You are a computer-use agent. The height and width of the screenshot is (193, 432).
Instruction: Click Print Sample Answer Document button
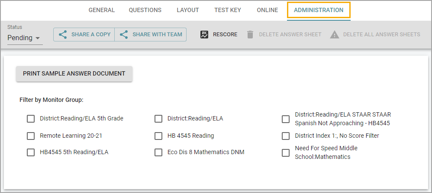point(74,74)
